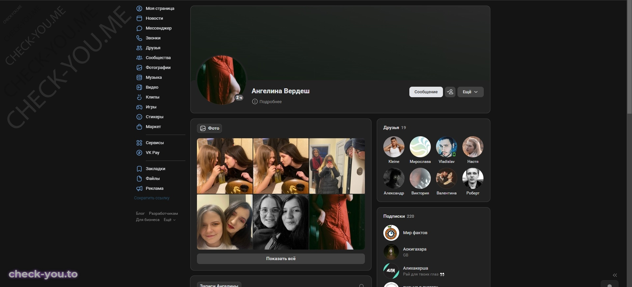Open the Сервисы grid icon

(x=139, y=143)
